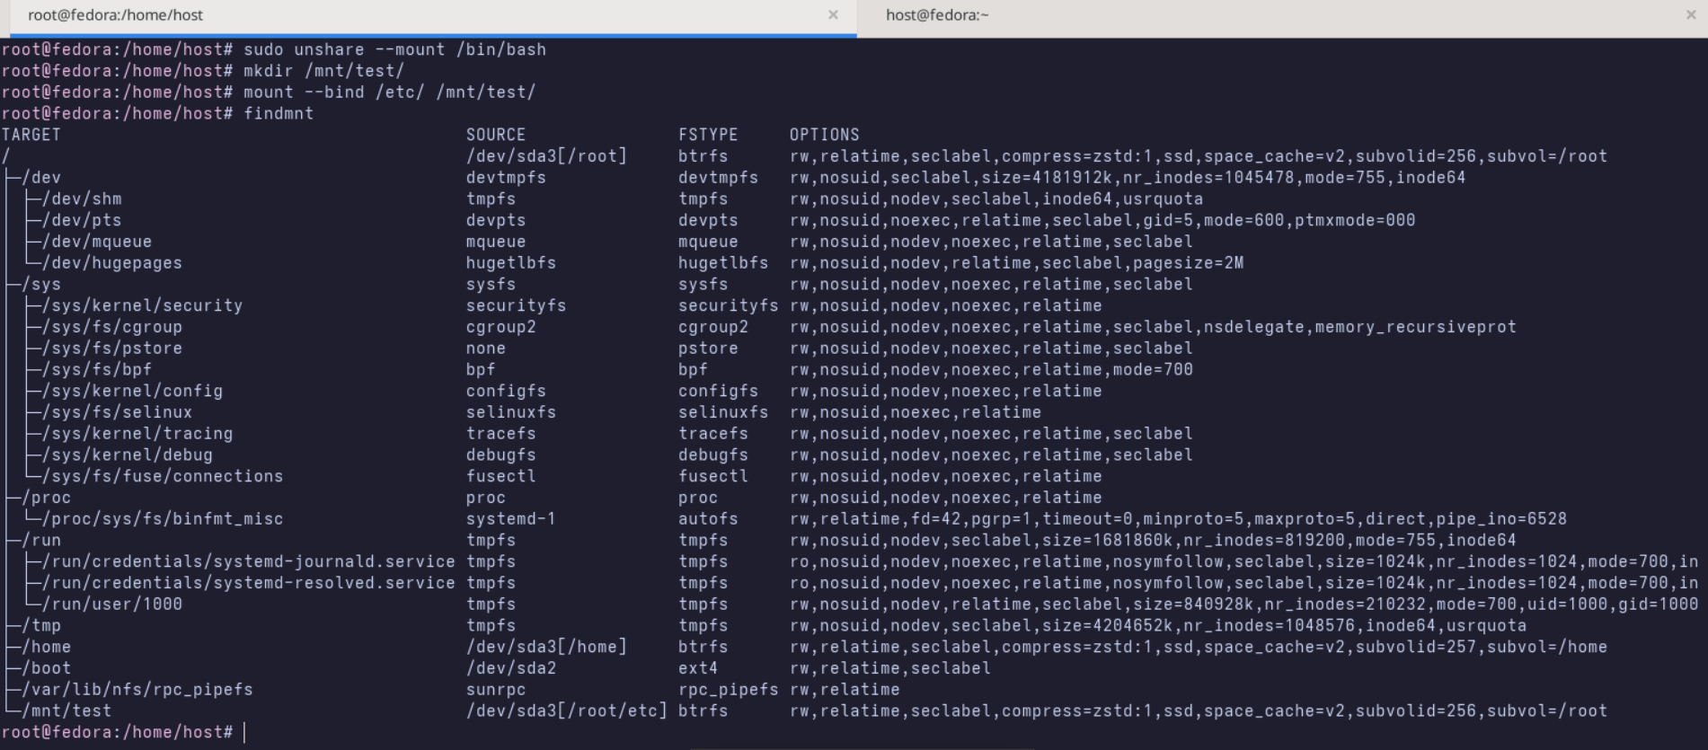Close the root@fedora:/home/host tab
The image size is (1708, 750).
pos(833,15)
